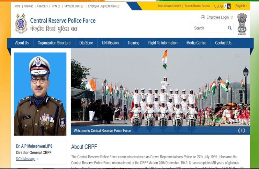Viewport: 259px width, 169px height.
Task: Switch to dark contrast A theme
Action: click(x=225, y=6)
